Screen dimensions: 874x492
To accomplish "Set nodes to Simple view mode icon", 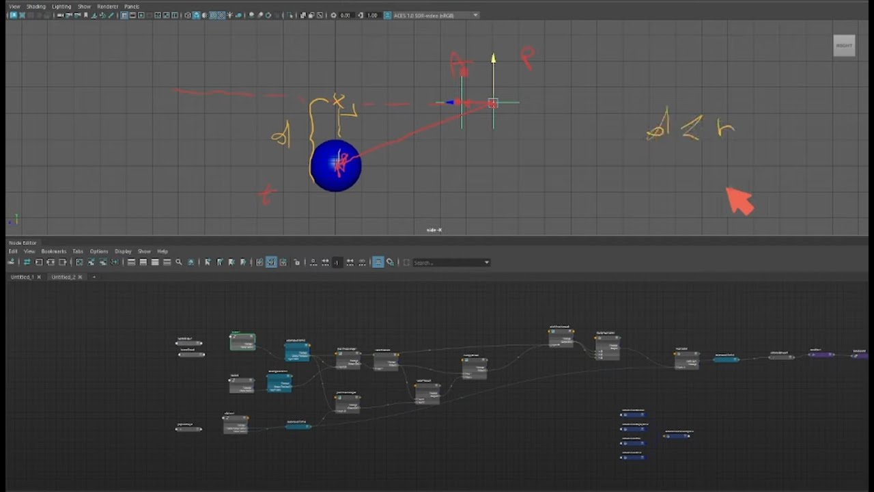I will click(x=131, y=262).
